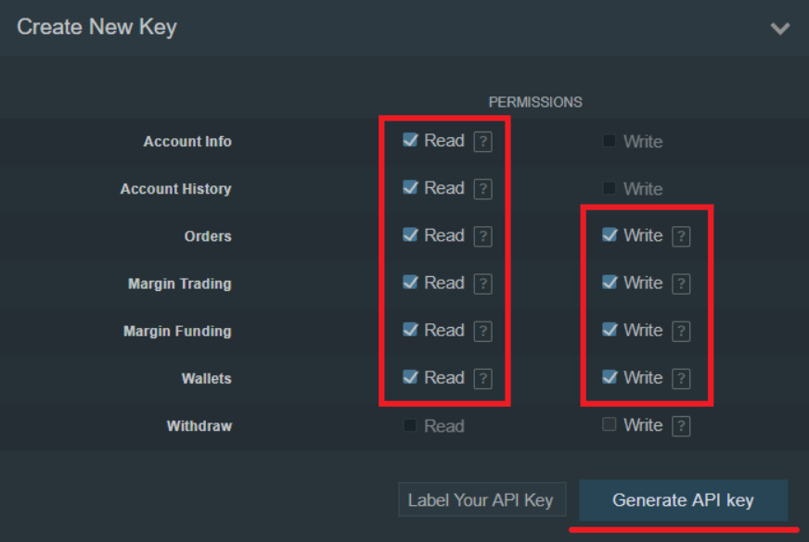Disable Orders Write permission checkbox
This screenshot has height=542, width=809.
click(x=610, y=235)
